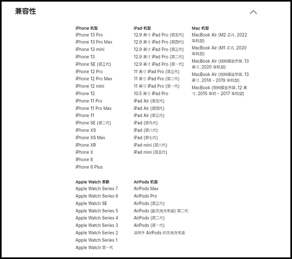Click 'Apple Watch Series 6' entry
The width and height of the screenshot is (292, 259).
click(97, 196)
